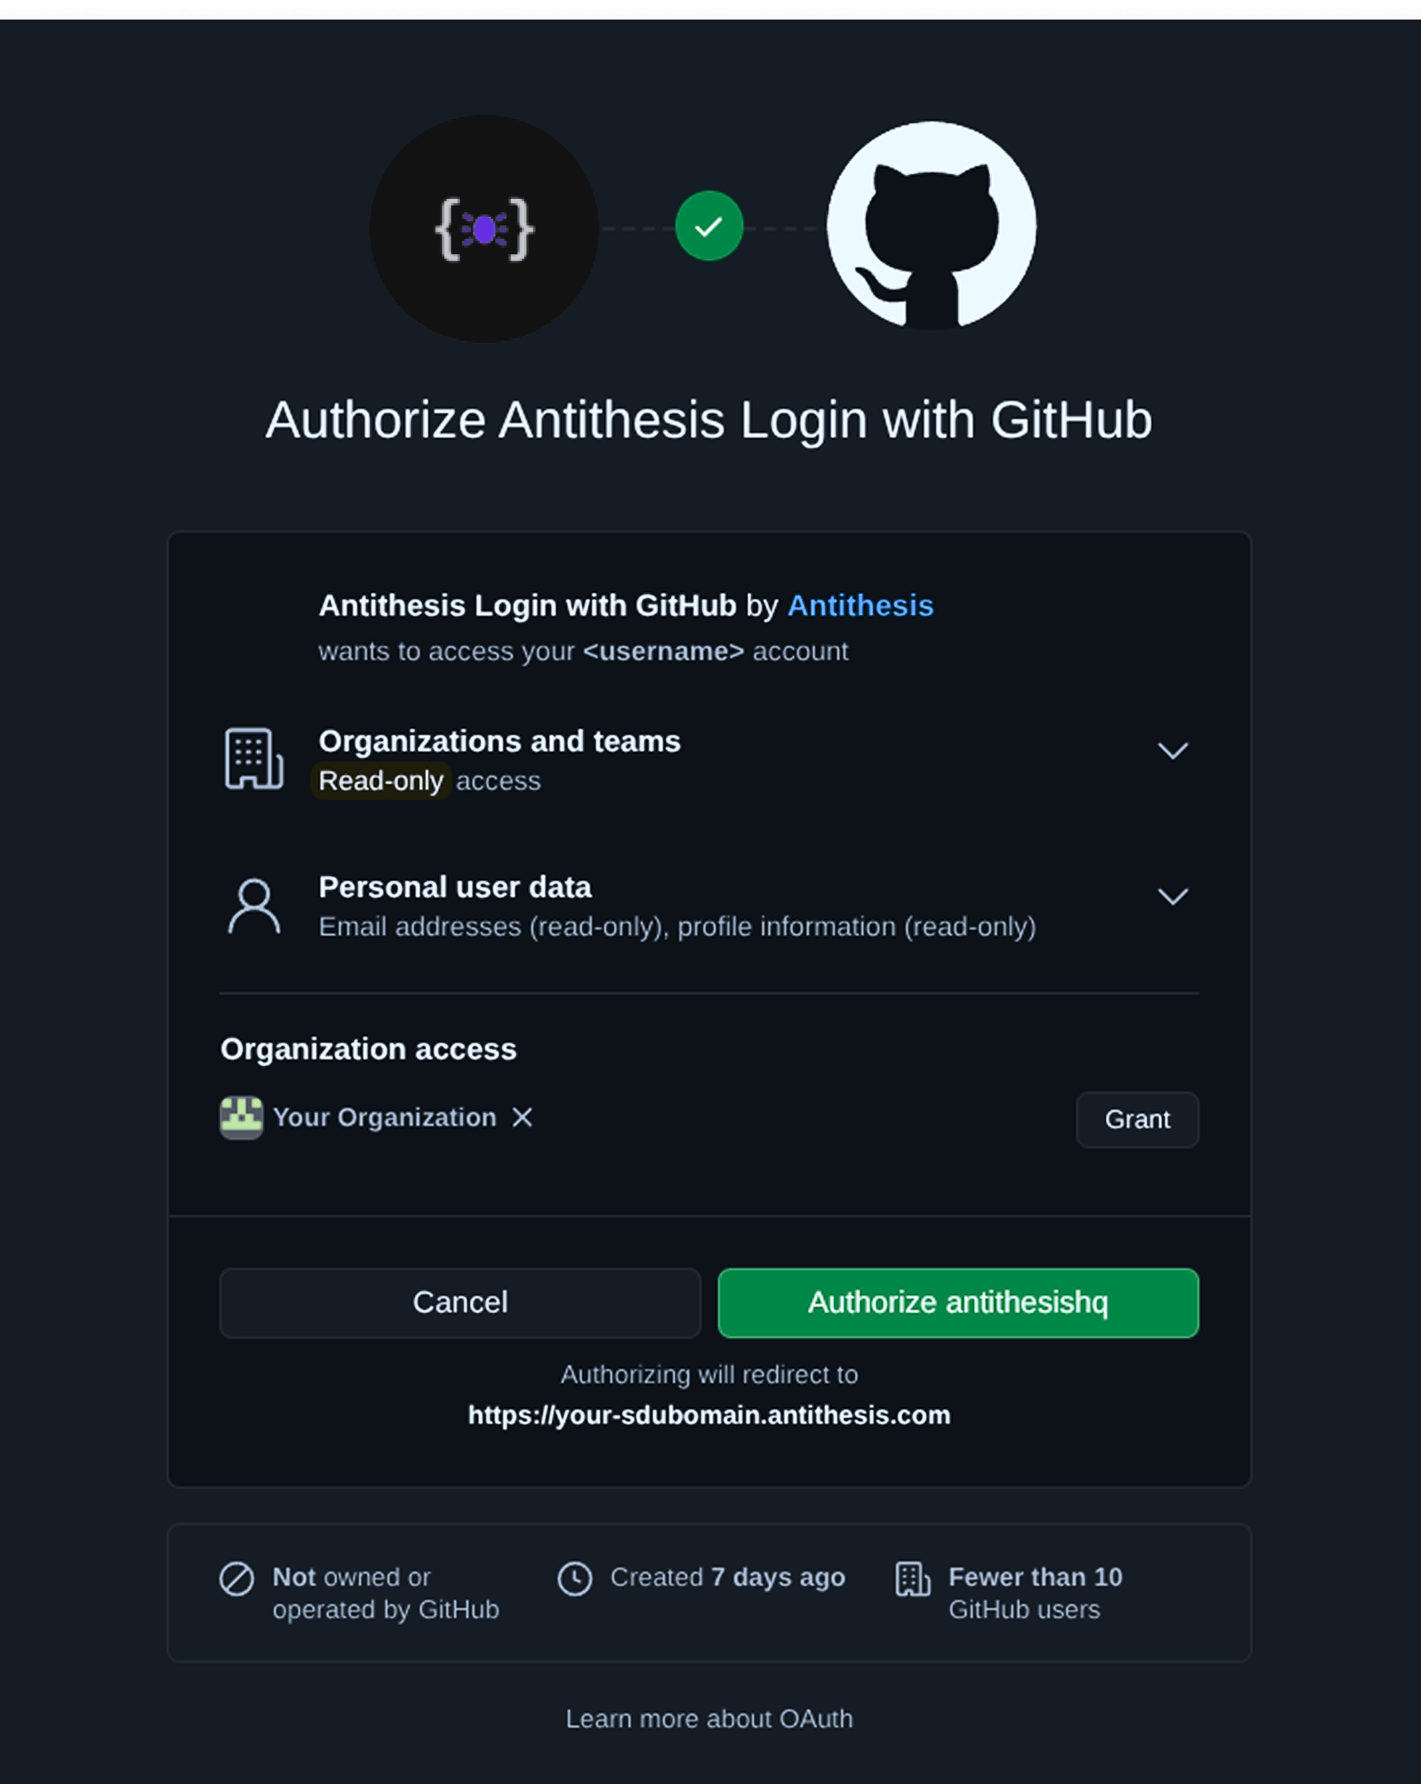
Task: Click the GitHub Octocat logo
Action: (x=932, y=226)
